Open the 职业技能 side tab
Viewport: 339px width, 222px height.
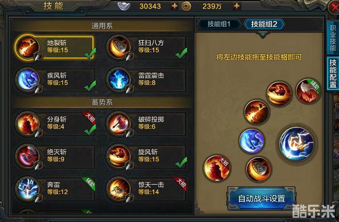[333, 38]
